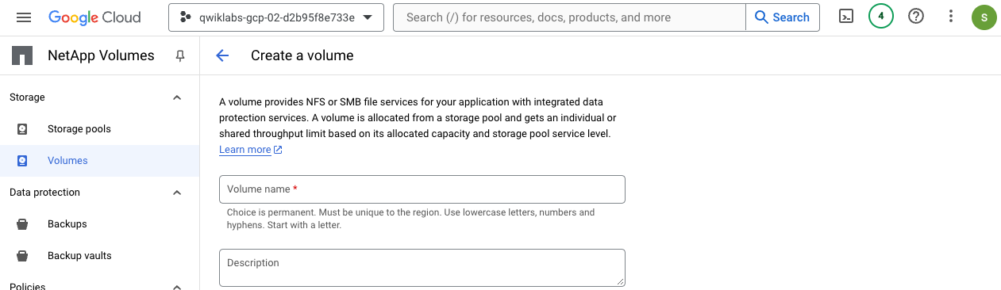This screenshot has width=1001, height=290.
Task: Go back using the left arrow
Action: 222,55
